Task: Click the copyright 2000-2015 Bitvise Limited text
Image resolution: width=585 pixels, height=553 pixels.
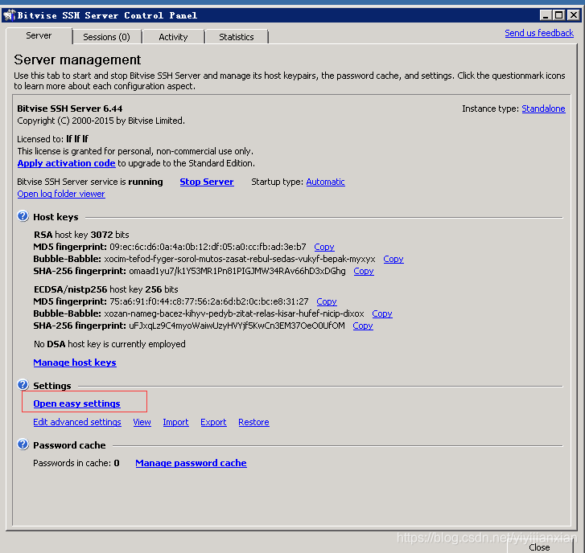Action: pyautogui.click(x=101, y=121)
